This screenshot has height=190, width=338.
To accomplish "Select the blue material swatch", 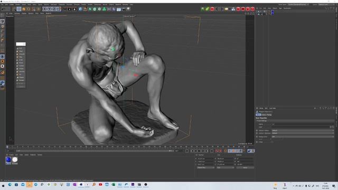I will point(8,159).
